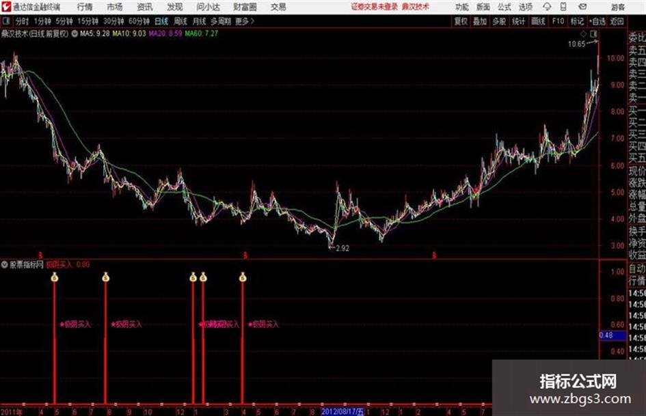646x416 pixels.
Task: Open the 资讯 menu
Action: pyautogui.click(x=145, y=7)
